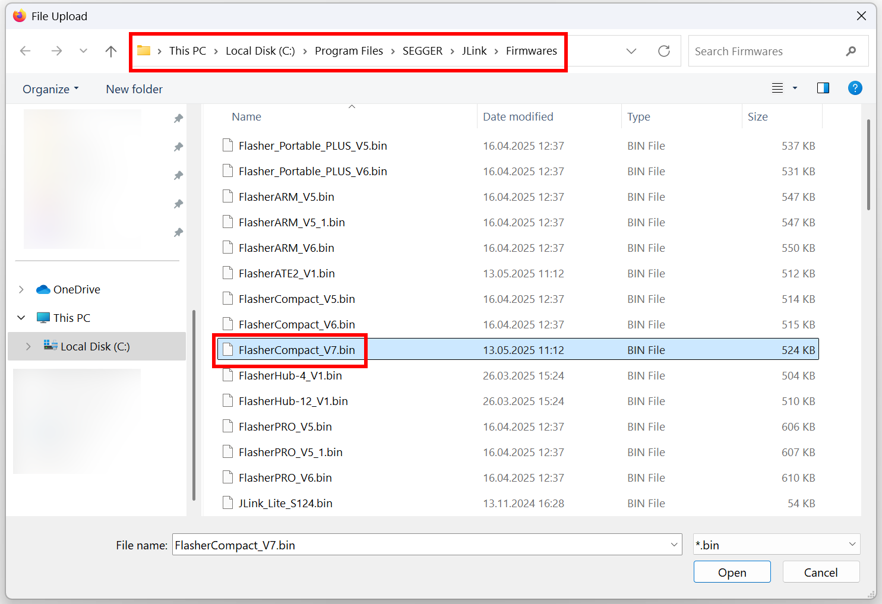Click the Open button
The image size is (882, 604).
pos(732,573)
